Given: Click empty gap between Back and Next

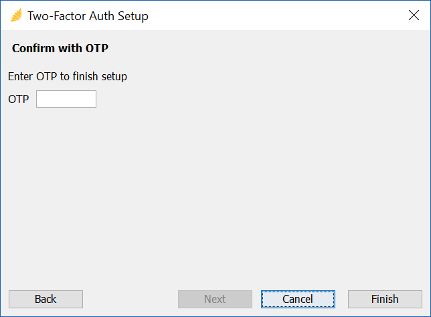Looking at the screenshot, I should pyautogui.click(x=131, y=299).
